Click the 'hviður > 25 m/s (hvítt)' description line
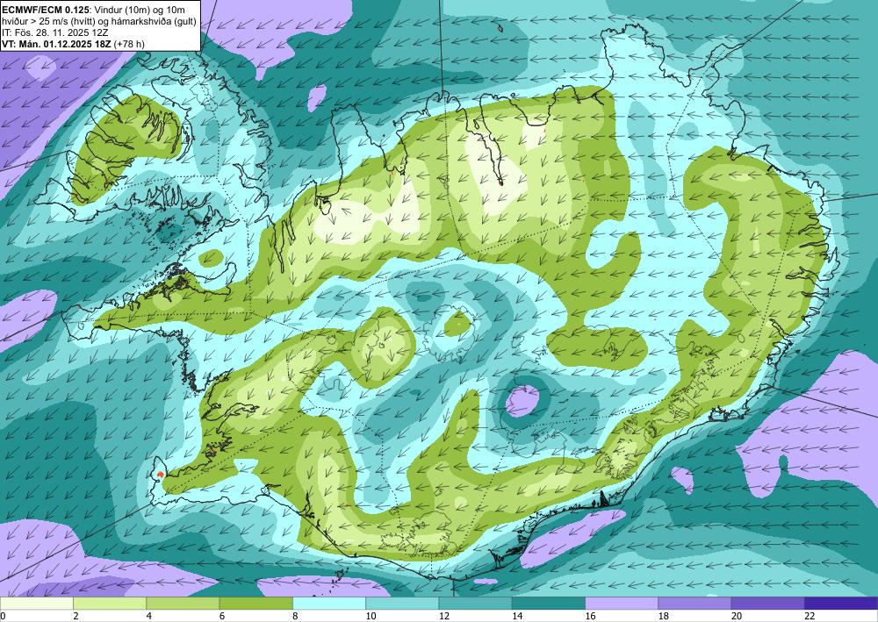 100,20
